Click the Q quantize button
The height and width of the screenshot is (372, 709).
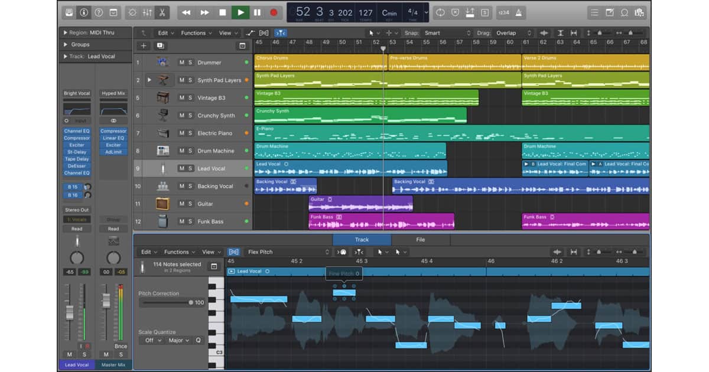pos(198,341)
